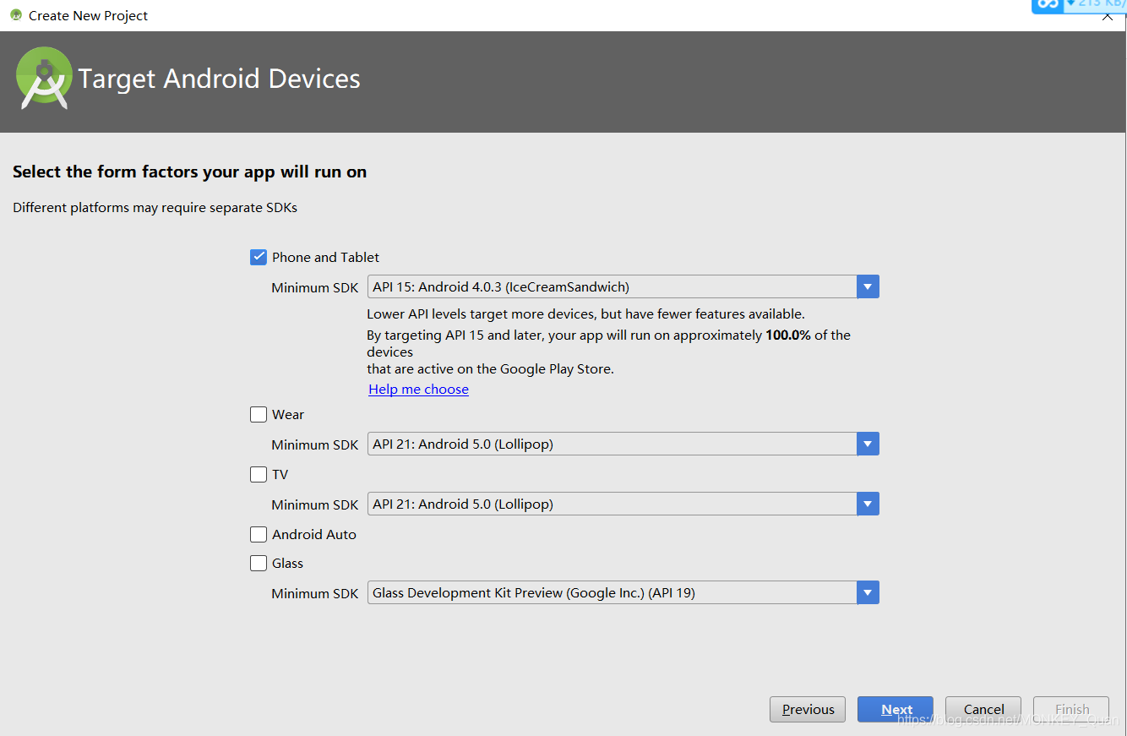Viewport: 1127px width, 736px height.
Task: Go back with the Previous button
Action: pyautogui.click(x=808, y=709)
